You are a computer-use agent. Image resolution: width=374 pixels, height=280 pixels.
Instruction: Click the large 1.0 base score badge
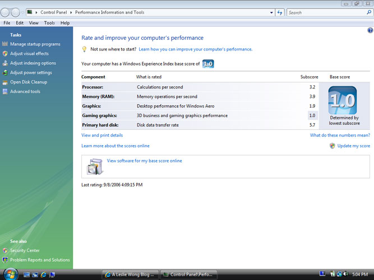(342, 101)
